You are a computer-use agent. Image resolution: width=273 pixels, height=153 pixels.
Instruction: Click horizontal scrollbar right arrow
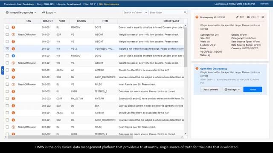tap(182, 137)
